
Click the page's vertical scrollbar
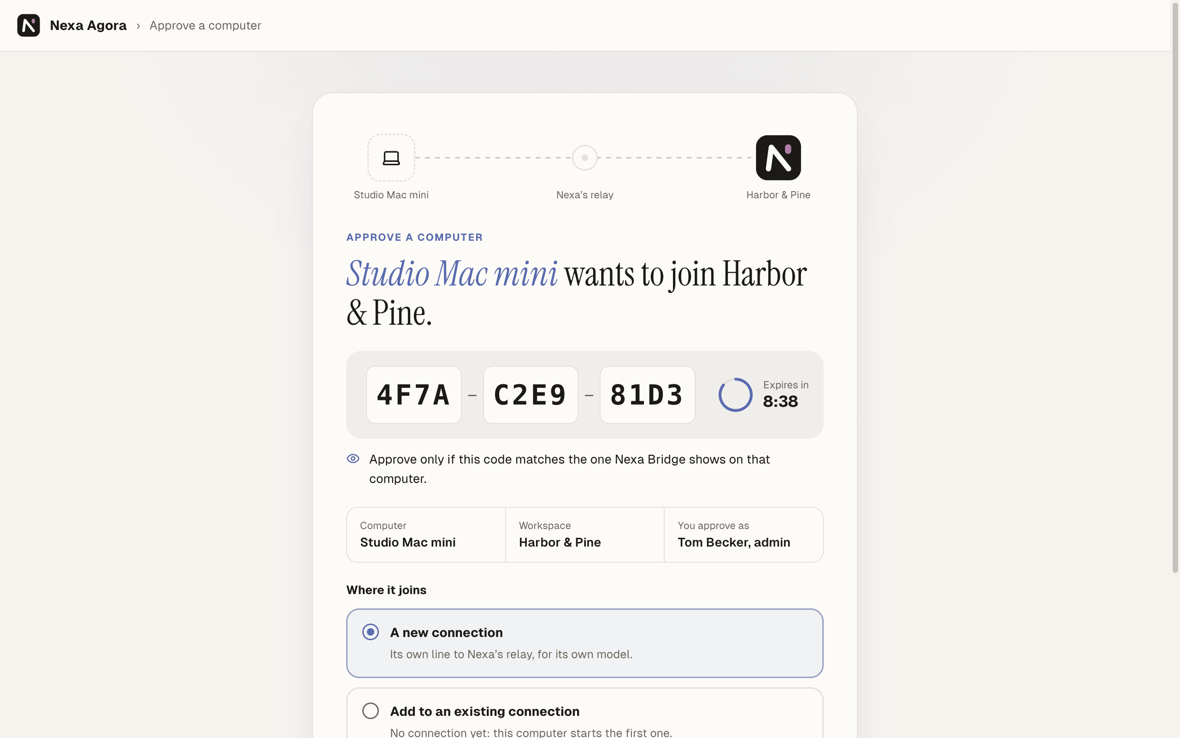coord(1175,288)
